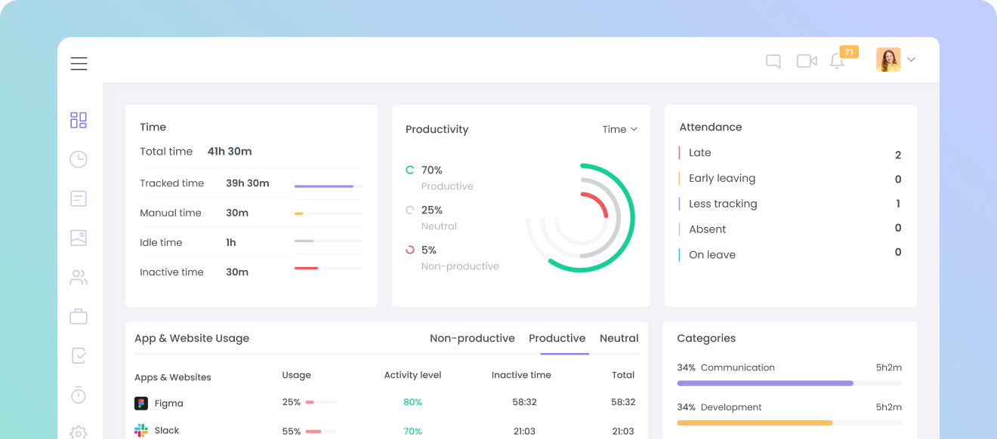Open the screenshots image sidebar icon
The image size is (997, 439).
coord(79,238)
